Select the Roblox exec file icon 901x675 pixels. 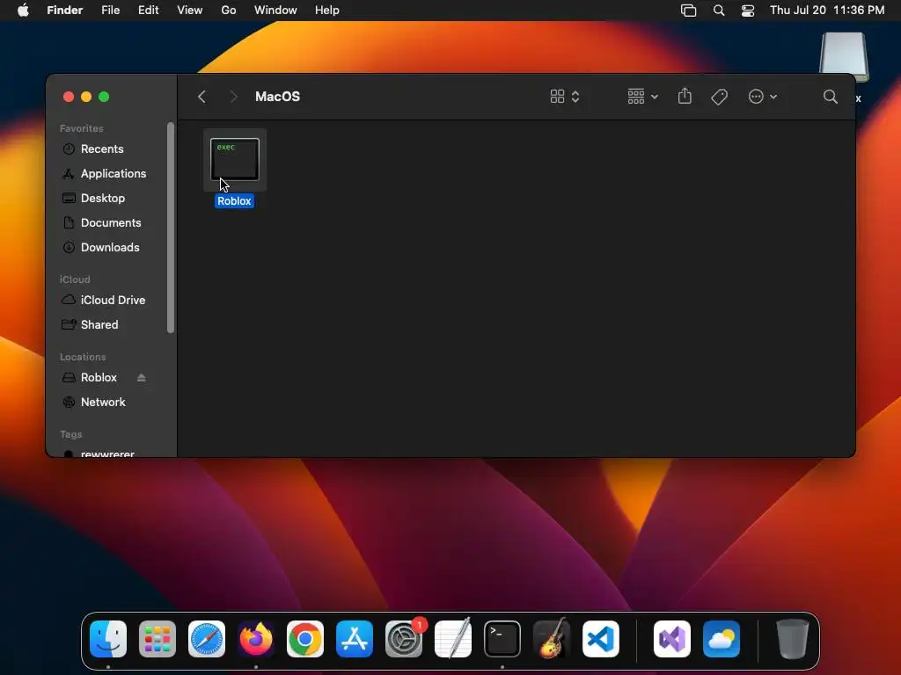[x=234, y=160]
